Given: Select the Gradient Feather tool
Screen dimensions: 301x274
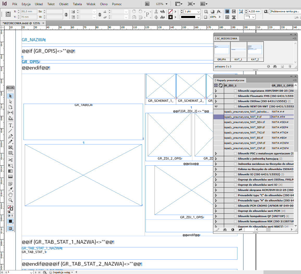Looking at the screenshot, I should click(10, 177).
